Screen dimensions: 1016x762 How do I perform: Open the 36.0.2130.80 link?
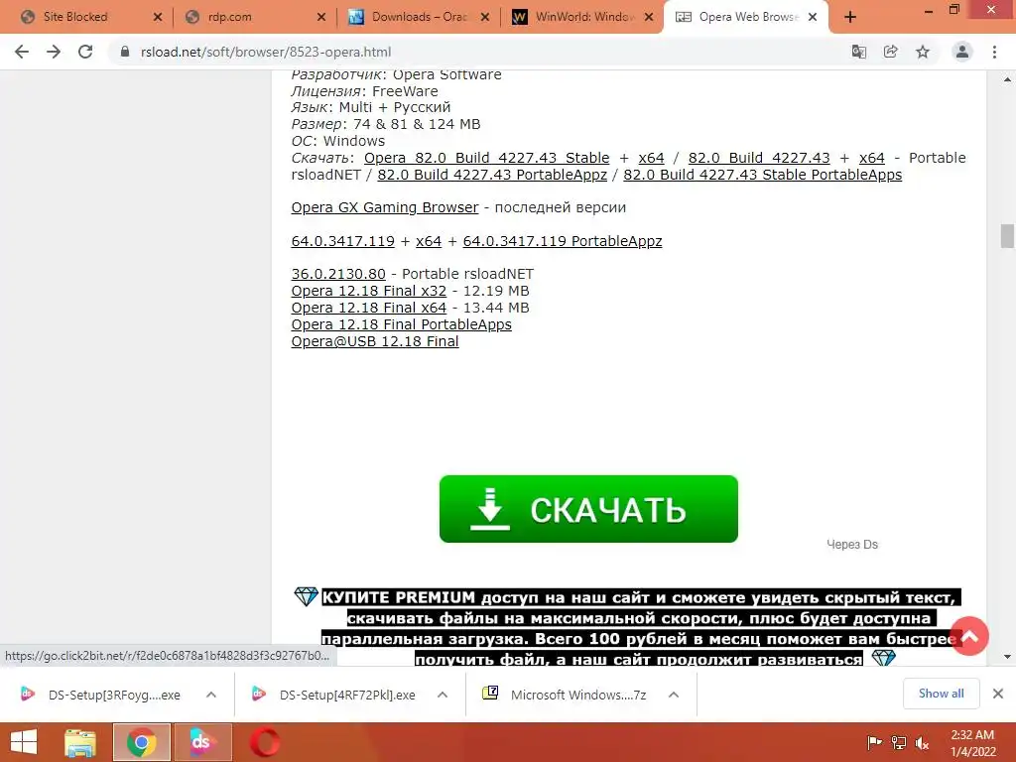tap(338, 275)
